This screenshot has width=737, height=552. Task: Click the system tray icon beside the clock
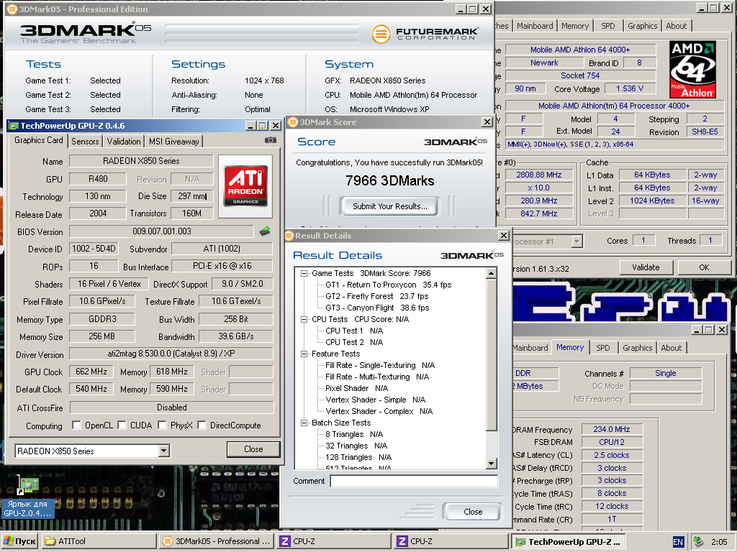698,542
